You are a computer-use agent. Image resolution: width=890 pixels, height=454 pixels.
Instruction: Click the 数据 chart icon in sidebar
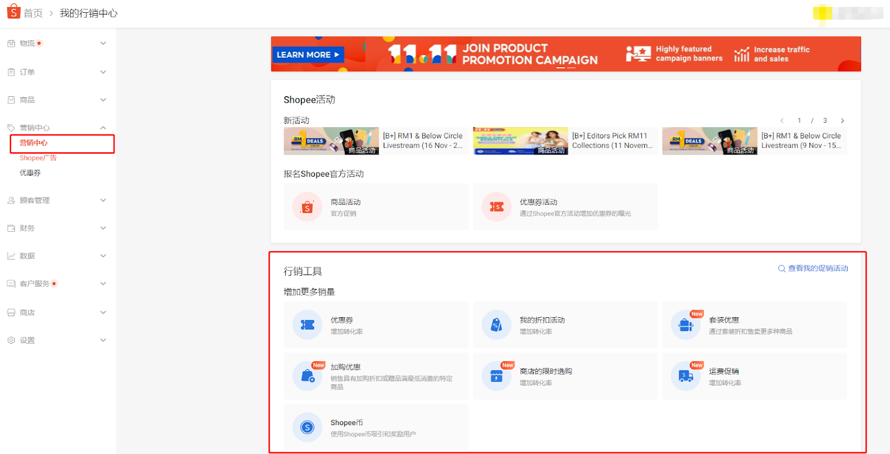11,256
